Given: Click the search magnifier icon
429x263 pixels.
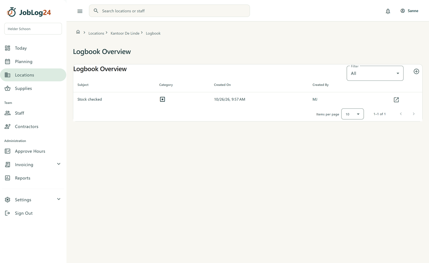Looking at the screenshot, I should point(96,11).
